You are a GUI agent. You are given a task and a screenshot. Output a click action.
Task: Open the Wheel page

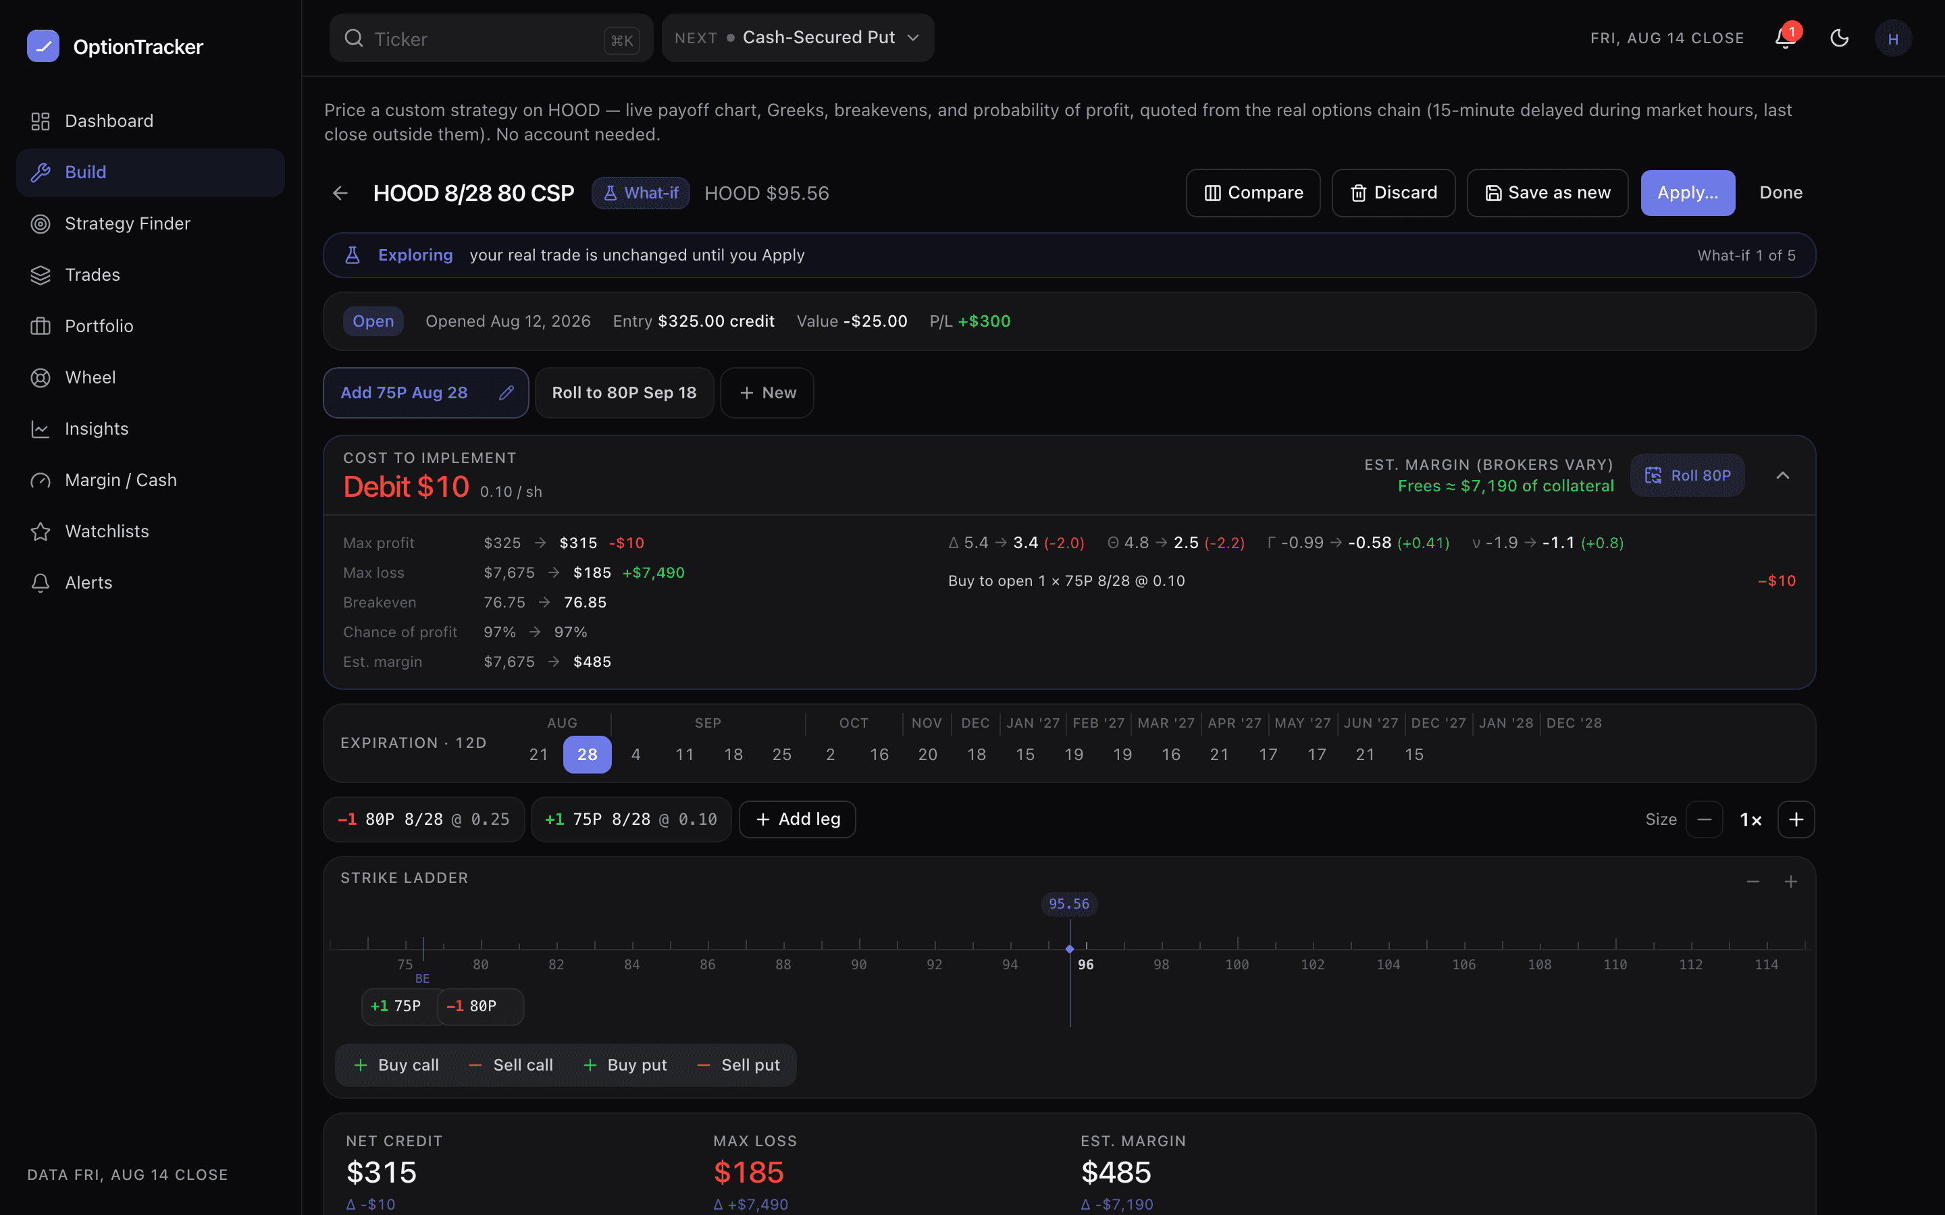click(151, 378)
